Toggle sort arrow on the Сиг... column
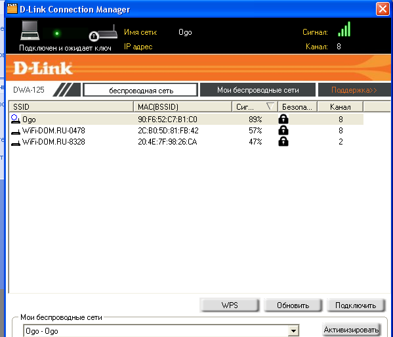The height and width of the screenshot is (337, 393). point(270,106)
